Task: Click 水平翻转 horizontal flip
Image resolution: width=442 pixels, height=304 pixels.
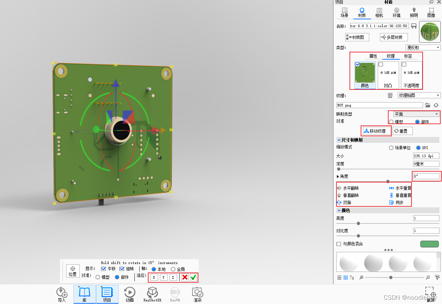Action: click(348, 188)
